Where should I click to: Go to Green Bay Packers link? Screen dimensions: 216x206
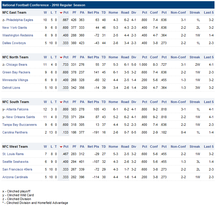point(16,72)
